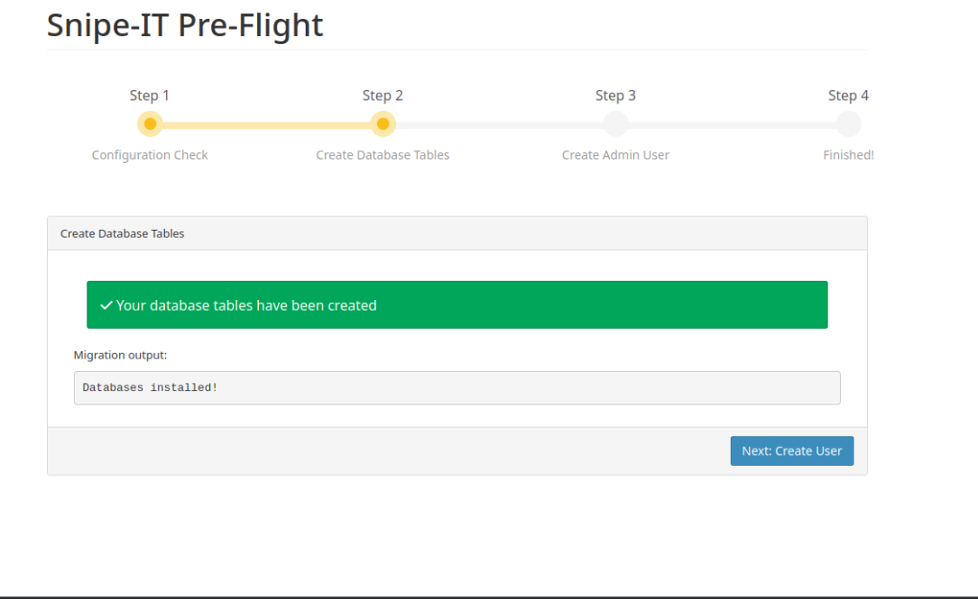Click the Databases installed! migration output box
978x599 pixels.
click(x=457, y=387)
